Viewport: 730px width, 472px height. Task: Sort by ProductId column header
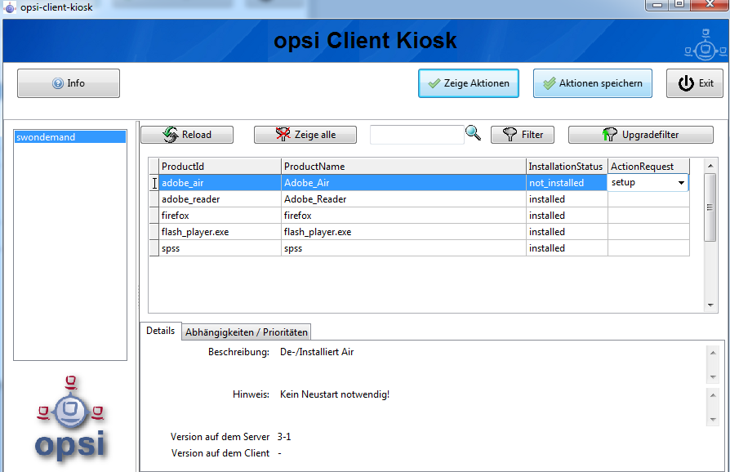(220, 166)
